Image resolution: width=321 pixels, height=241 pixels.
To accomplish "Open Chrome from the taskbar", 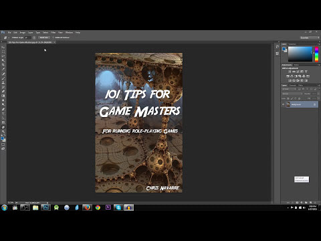I will coord(98,208).
